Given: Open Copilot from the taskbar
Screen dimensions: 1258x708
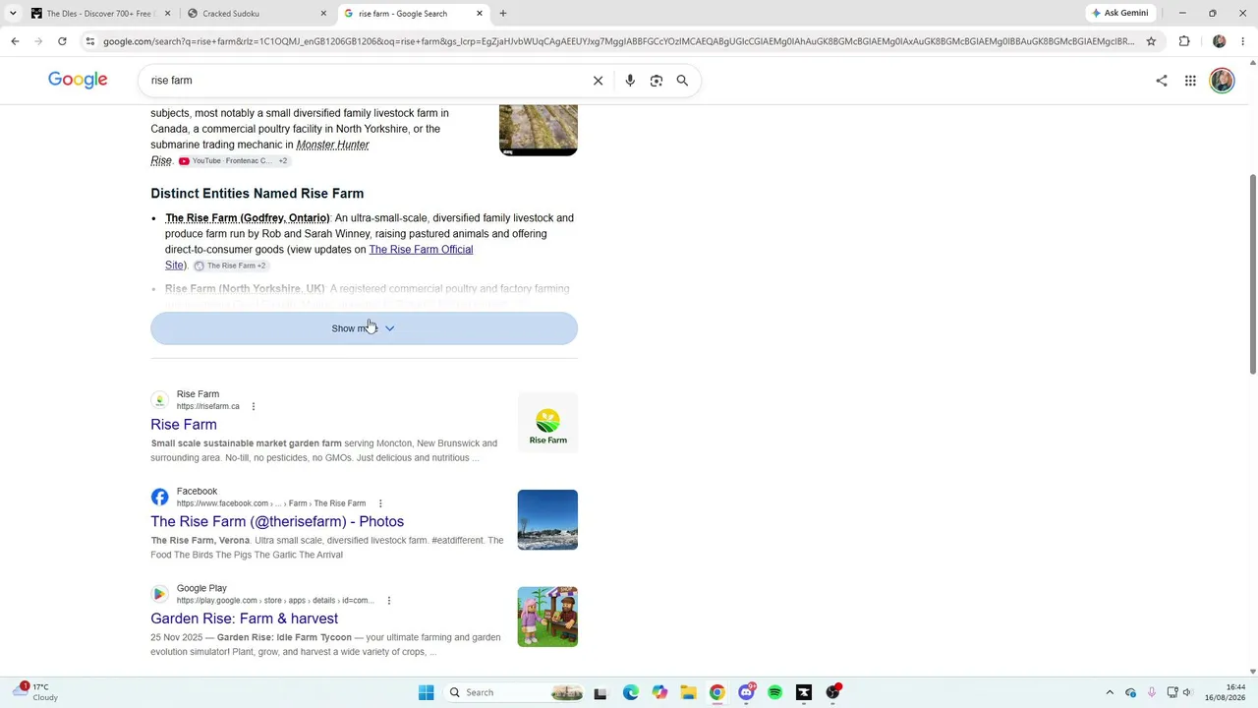Looking at the screenshot, I should pyautogui.click(x=659, y=692).
